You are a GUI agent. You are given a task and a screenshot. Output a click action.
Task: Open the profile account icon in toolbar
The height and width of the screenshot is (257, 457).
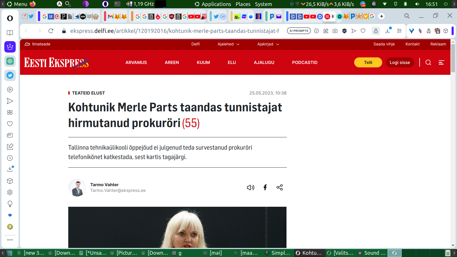(x=376, y=31)
